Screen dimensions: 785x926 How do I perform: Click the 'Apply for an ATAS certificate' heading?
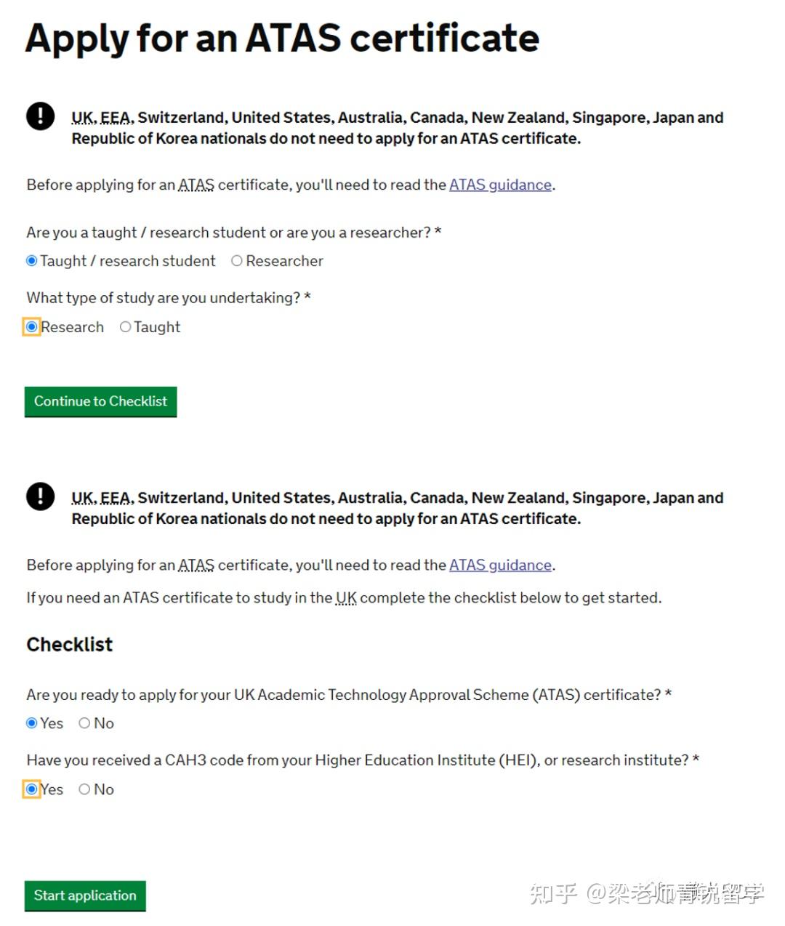282,39
